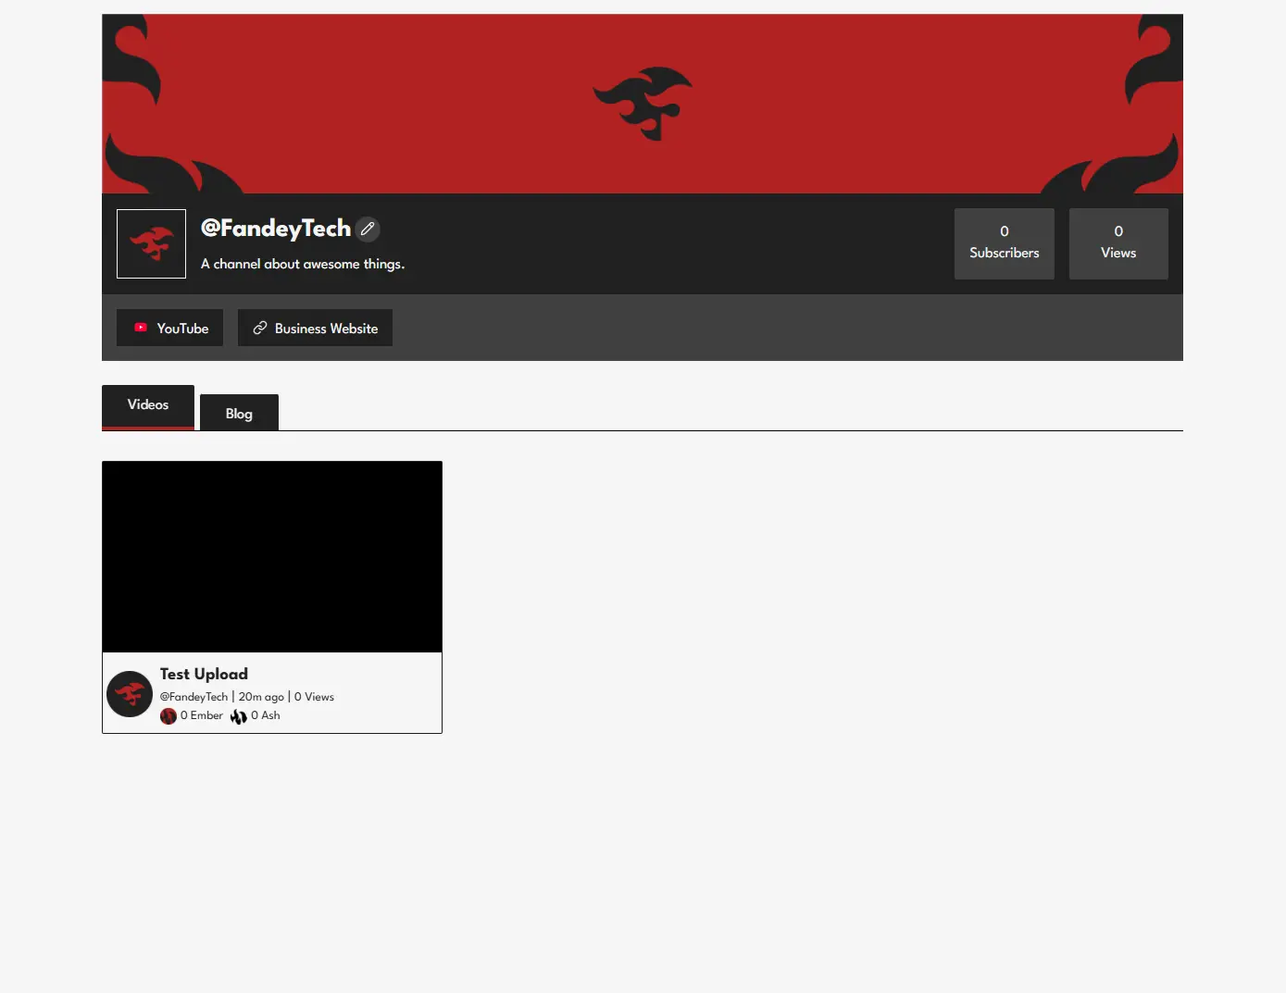Click the 20m ago upload timestamp
This screenshot has width=1286, height=993.
pyautogui.click(x=261, y=697)
